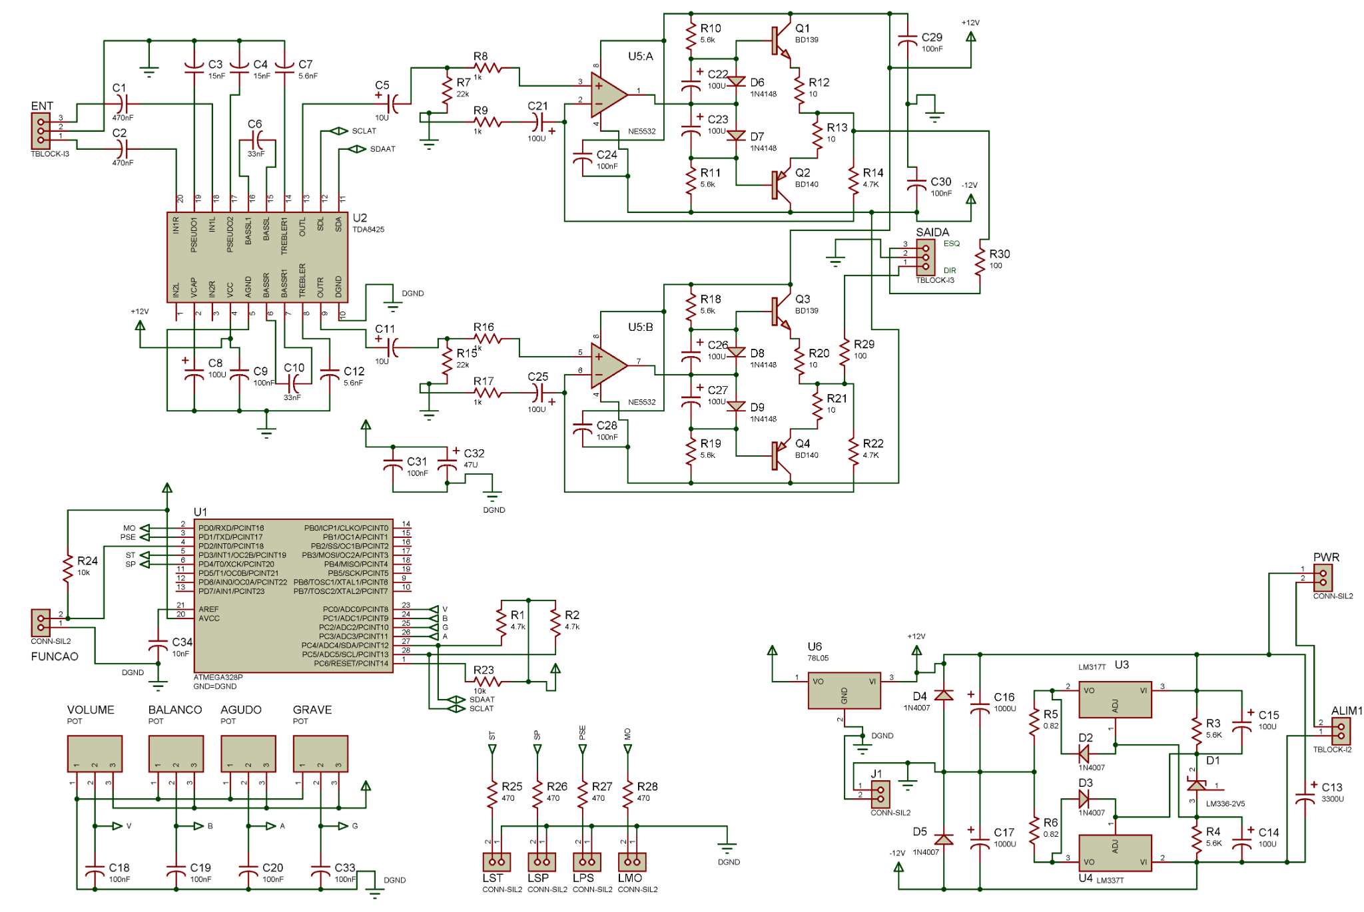Click the SAIDA terminal block connector

point(925,257)
